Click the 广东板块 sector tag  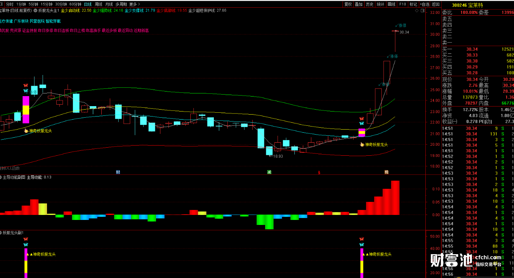21,21
